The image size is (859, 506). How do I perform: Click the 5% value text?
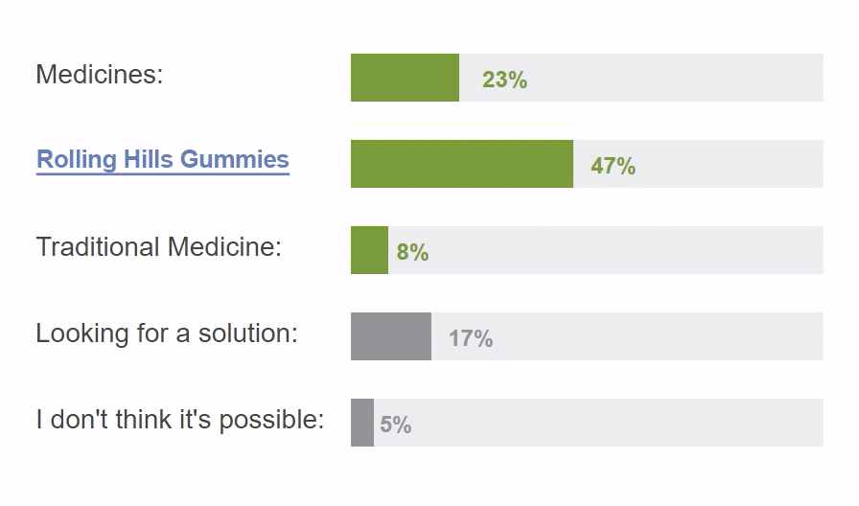click(x=396, y=425)
